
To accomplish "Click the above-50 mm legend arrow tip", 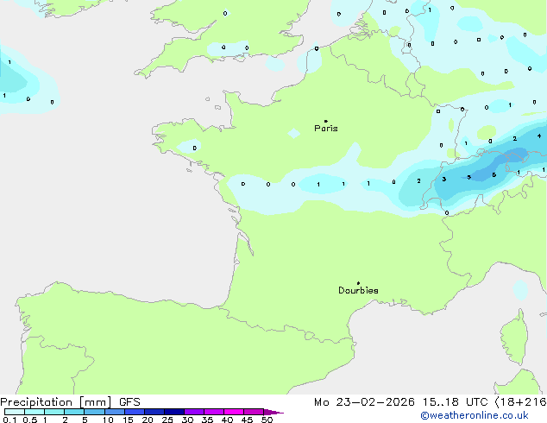I will pyautogui.click(x=273, y=412).
